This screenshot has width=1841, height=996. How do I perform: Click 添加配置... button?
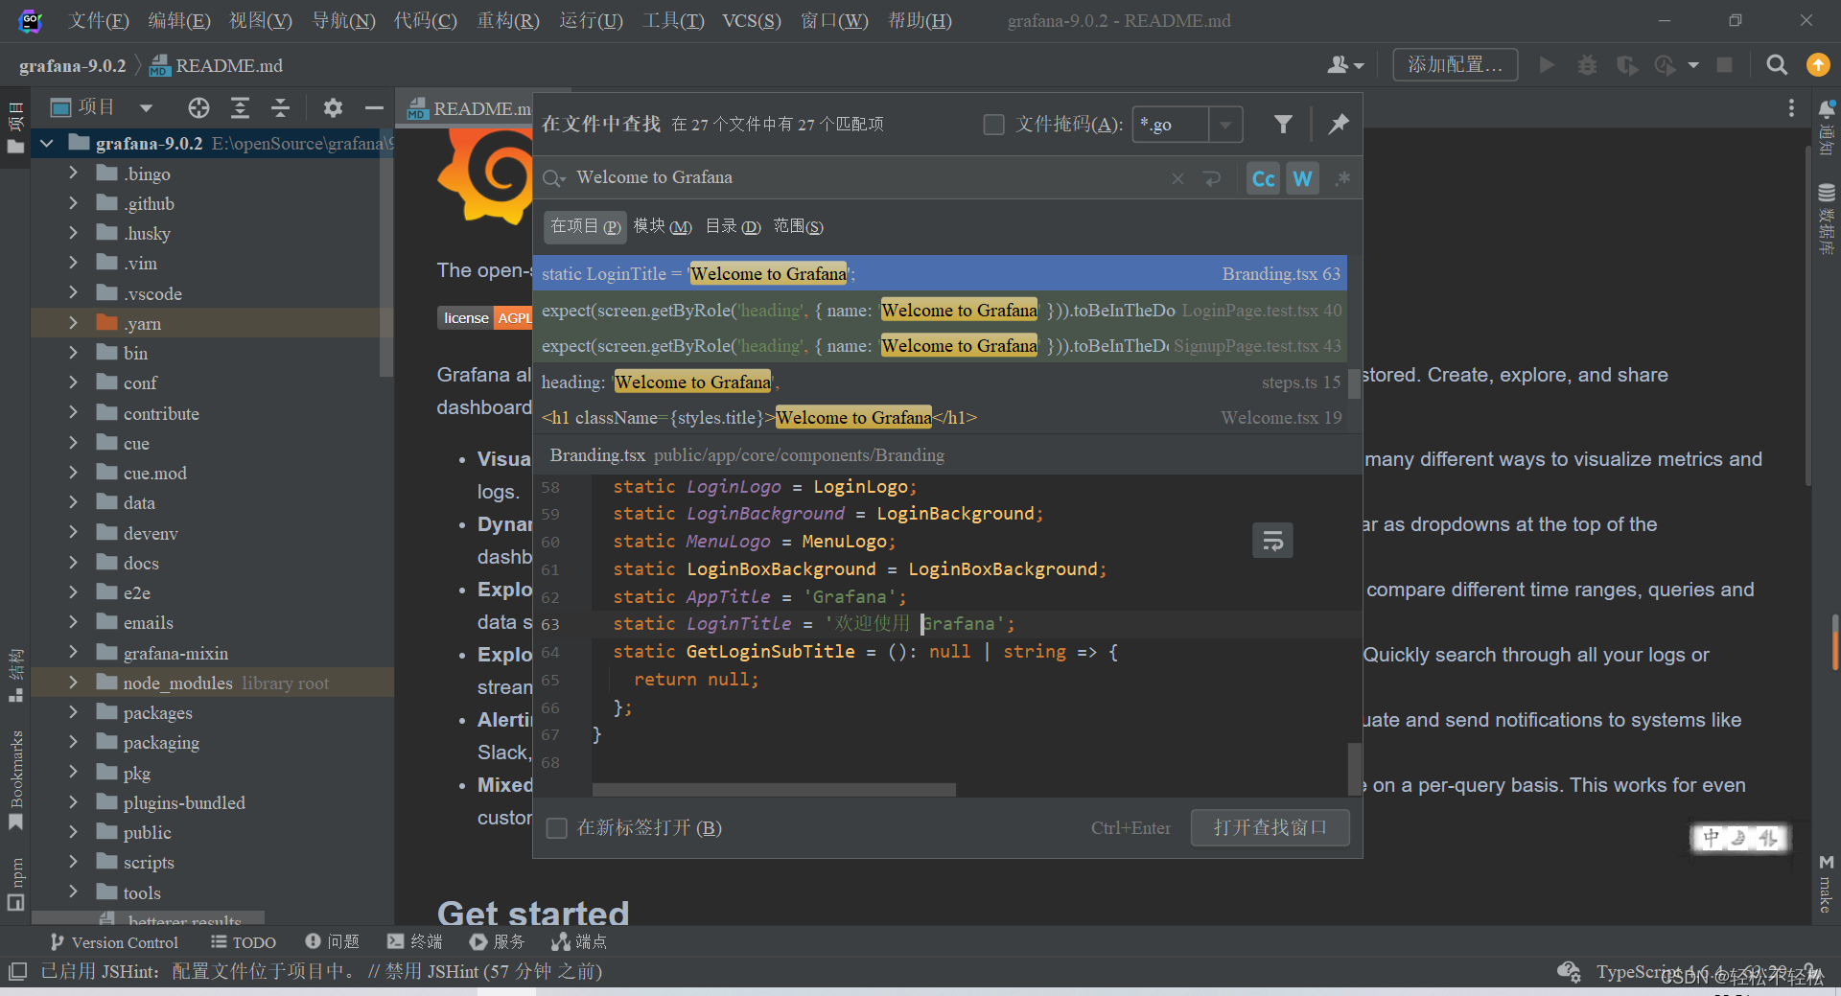click(1455, 64)
